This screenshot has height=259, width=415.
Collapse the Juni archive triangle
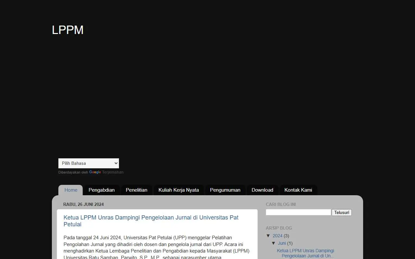pos(274,243)
